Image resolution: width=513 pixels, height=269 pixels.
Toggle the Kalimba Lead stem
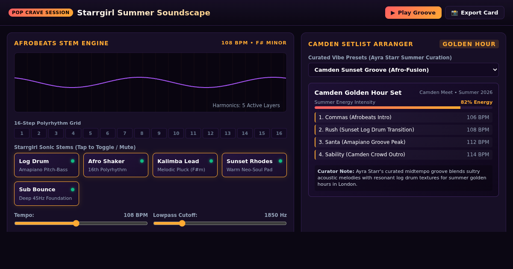coord(185,165)
